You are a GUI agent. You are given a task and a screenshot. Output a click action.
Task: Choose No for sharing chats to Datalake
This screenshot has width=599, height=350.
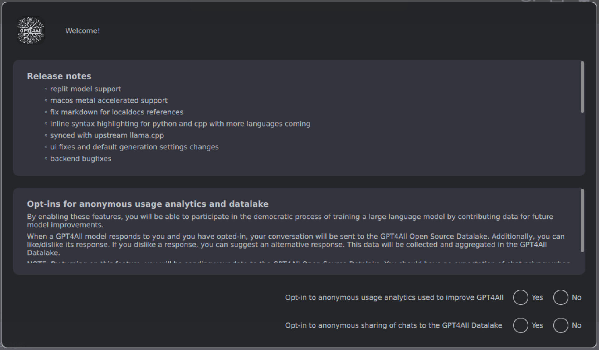click(561, 325)
